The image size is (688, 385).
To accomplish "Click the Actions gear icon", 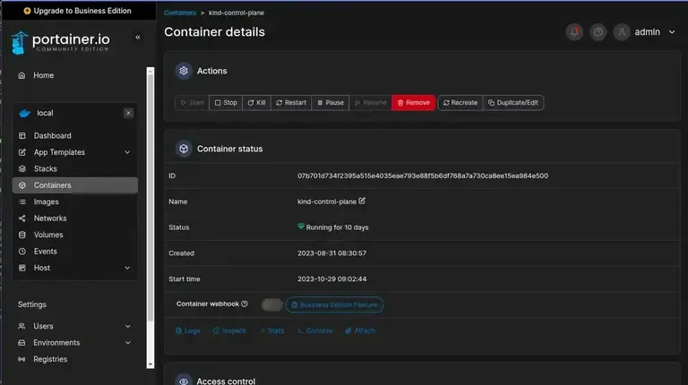I will (x=184, y=71).
